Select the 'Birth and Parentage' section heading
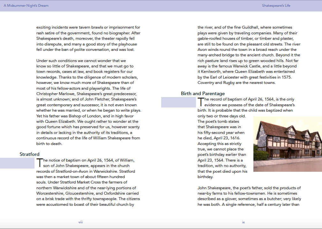 pyautogui.click(x=203, y=94)
